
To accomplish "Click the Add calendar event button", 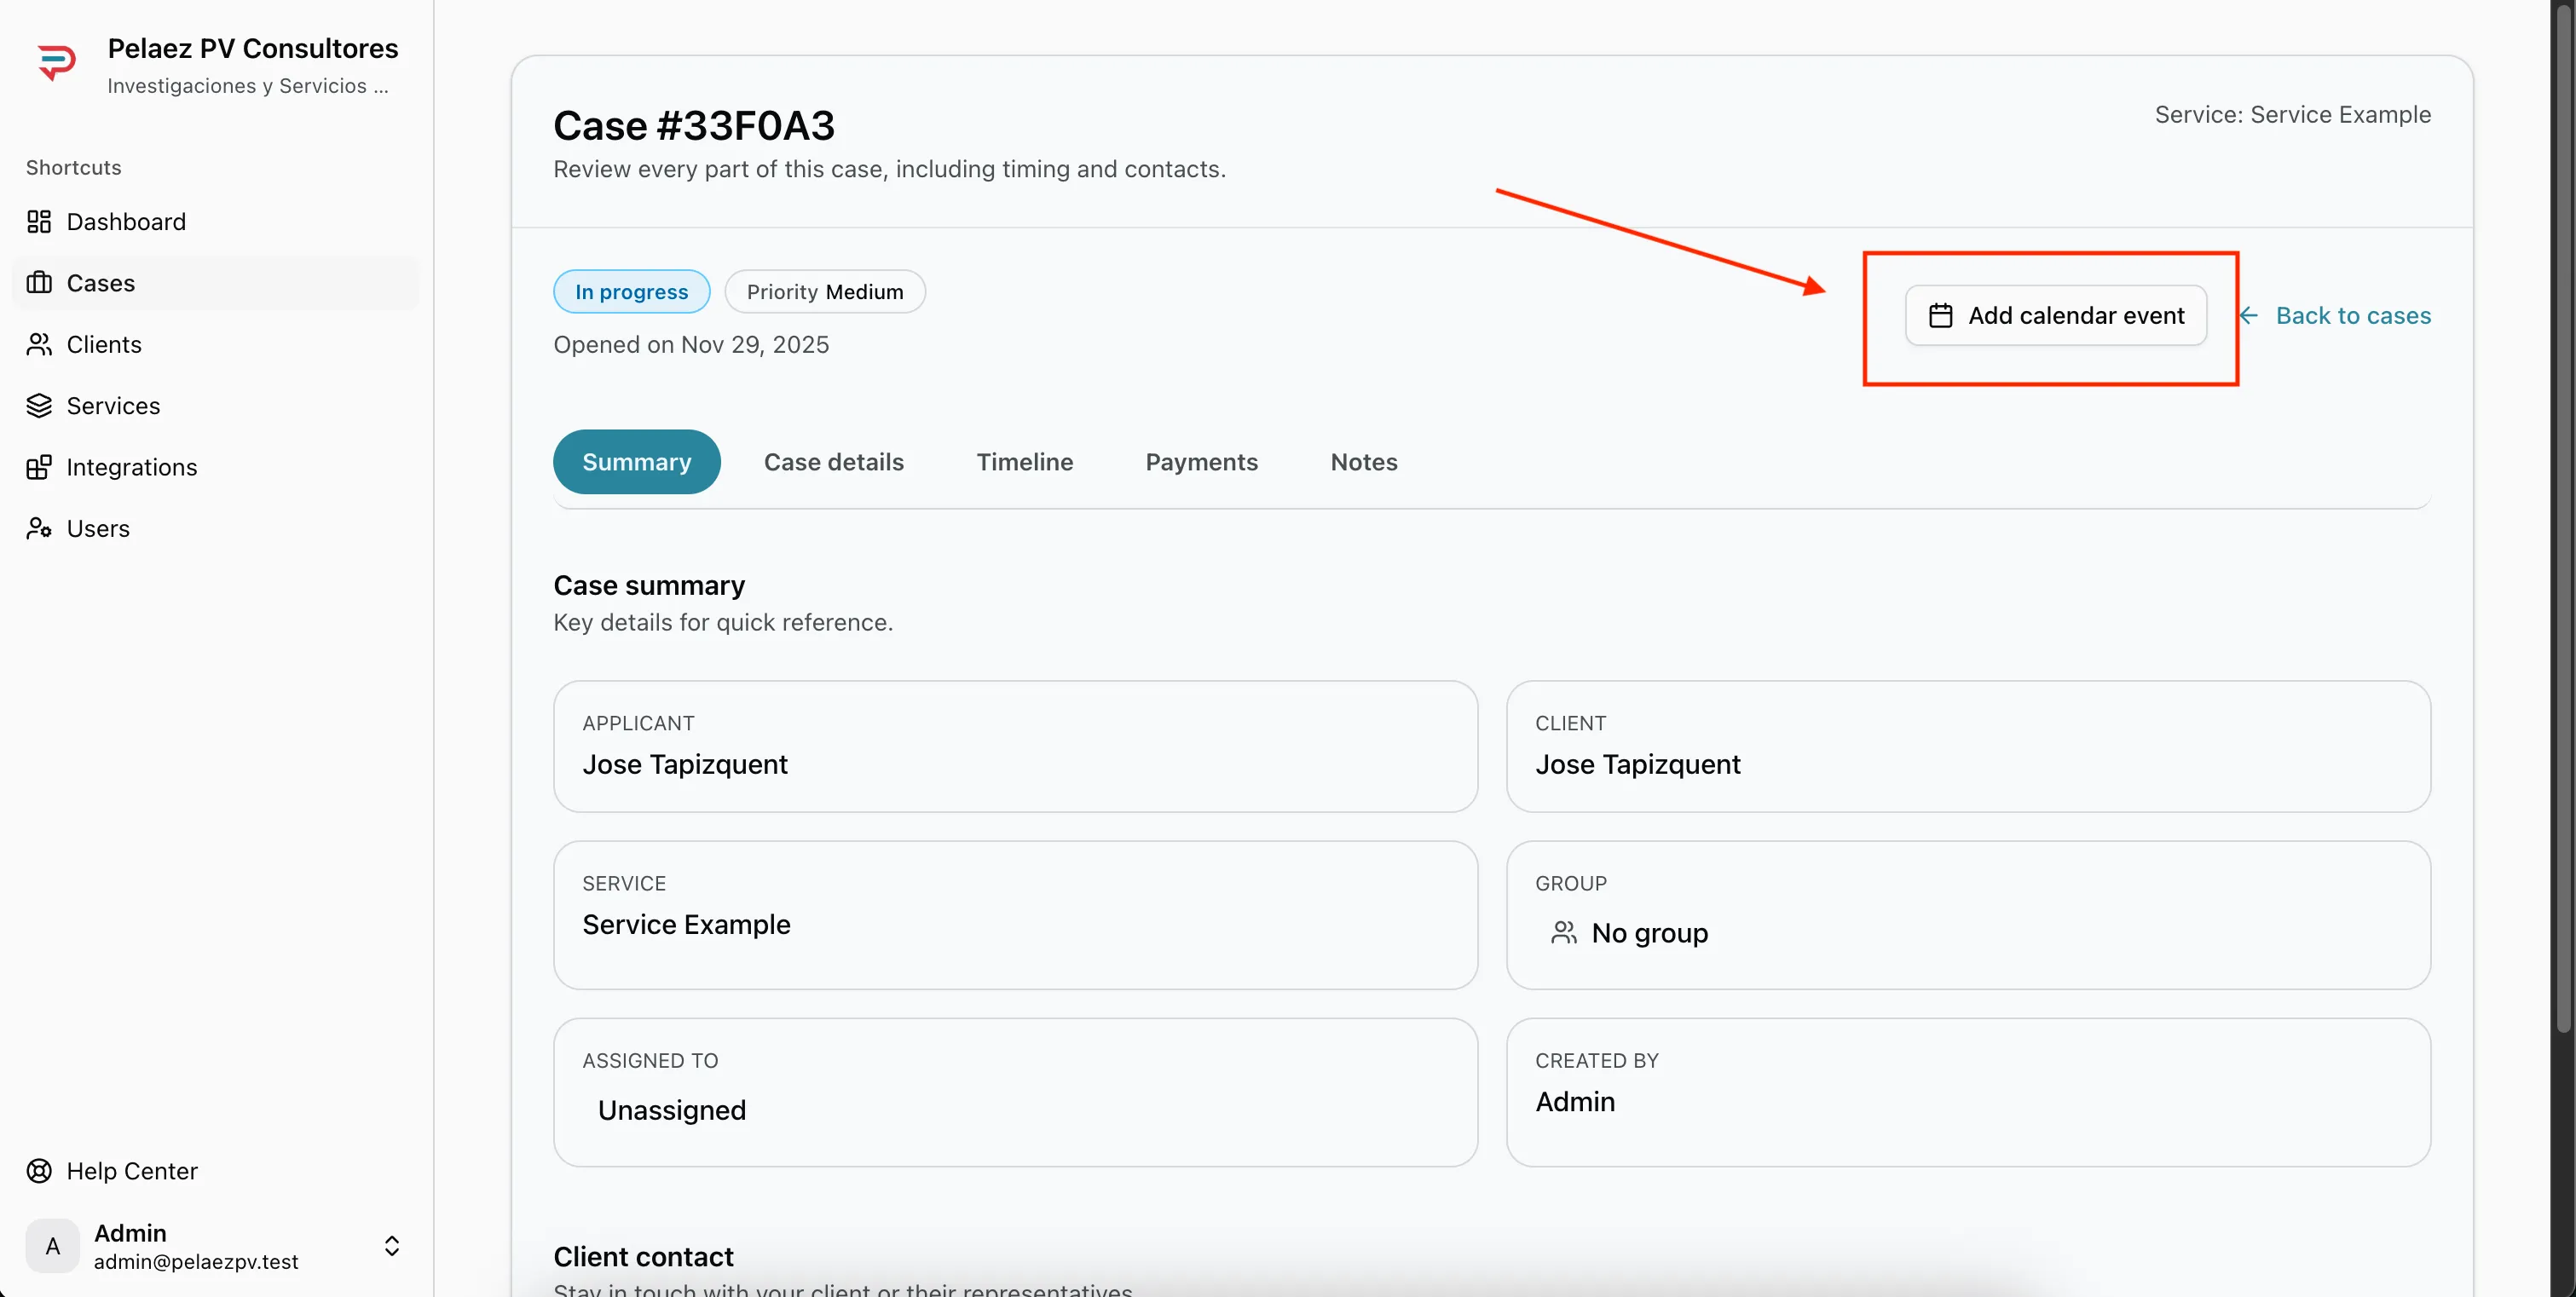I will [2055, 315].
